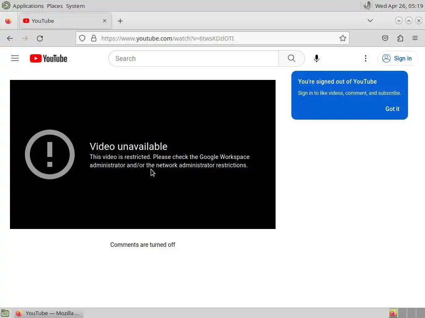This screenshot has width=425, height=318.
Task: Focus the YouTube Search field
Action: (193, 58)
